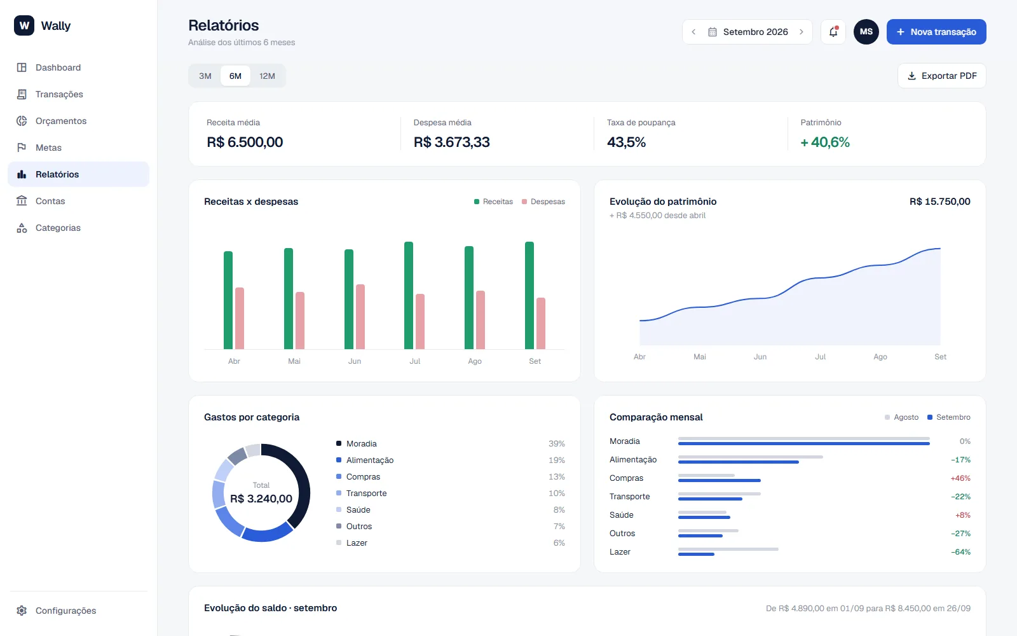Toggle the Setembro legend in Comparação mensal

point(949,417)
